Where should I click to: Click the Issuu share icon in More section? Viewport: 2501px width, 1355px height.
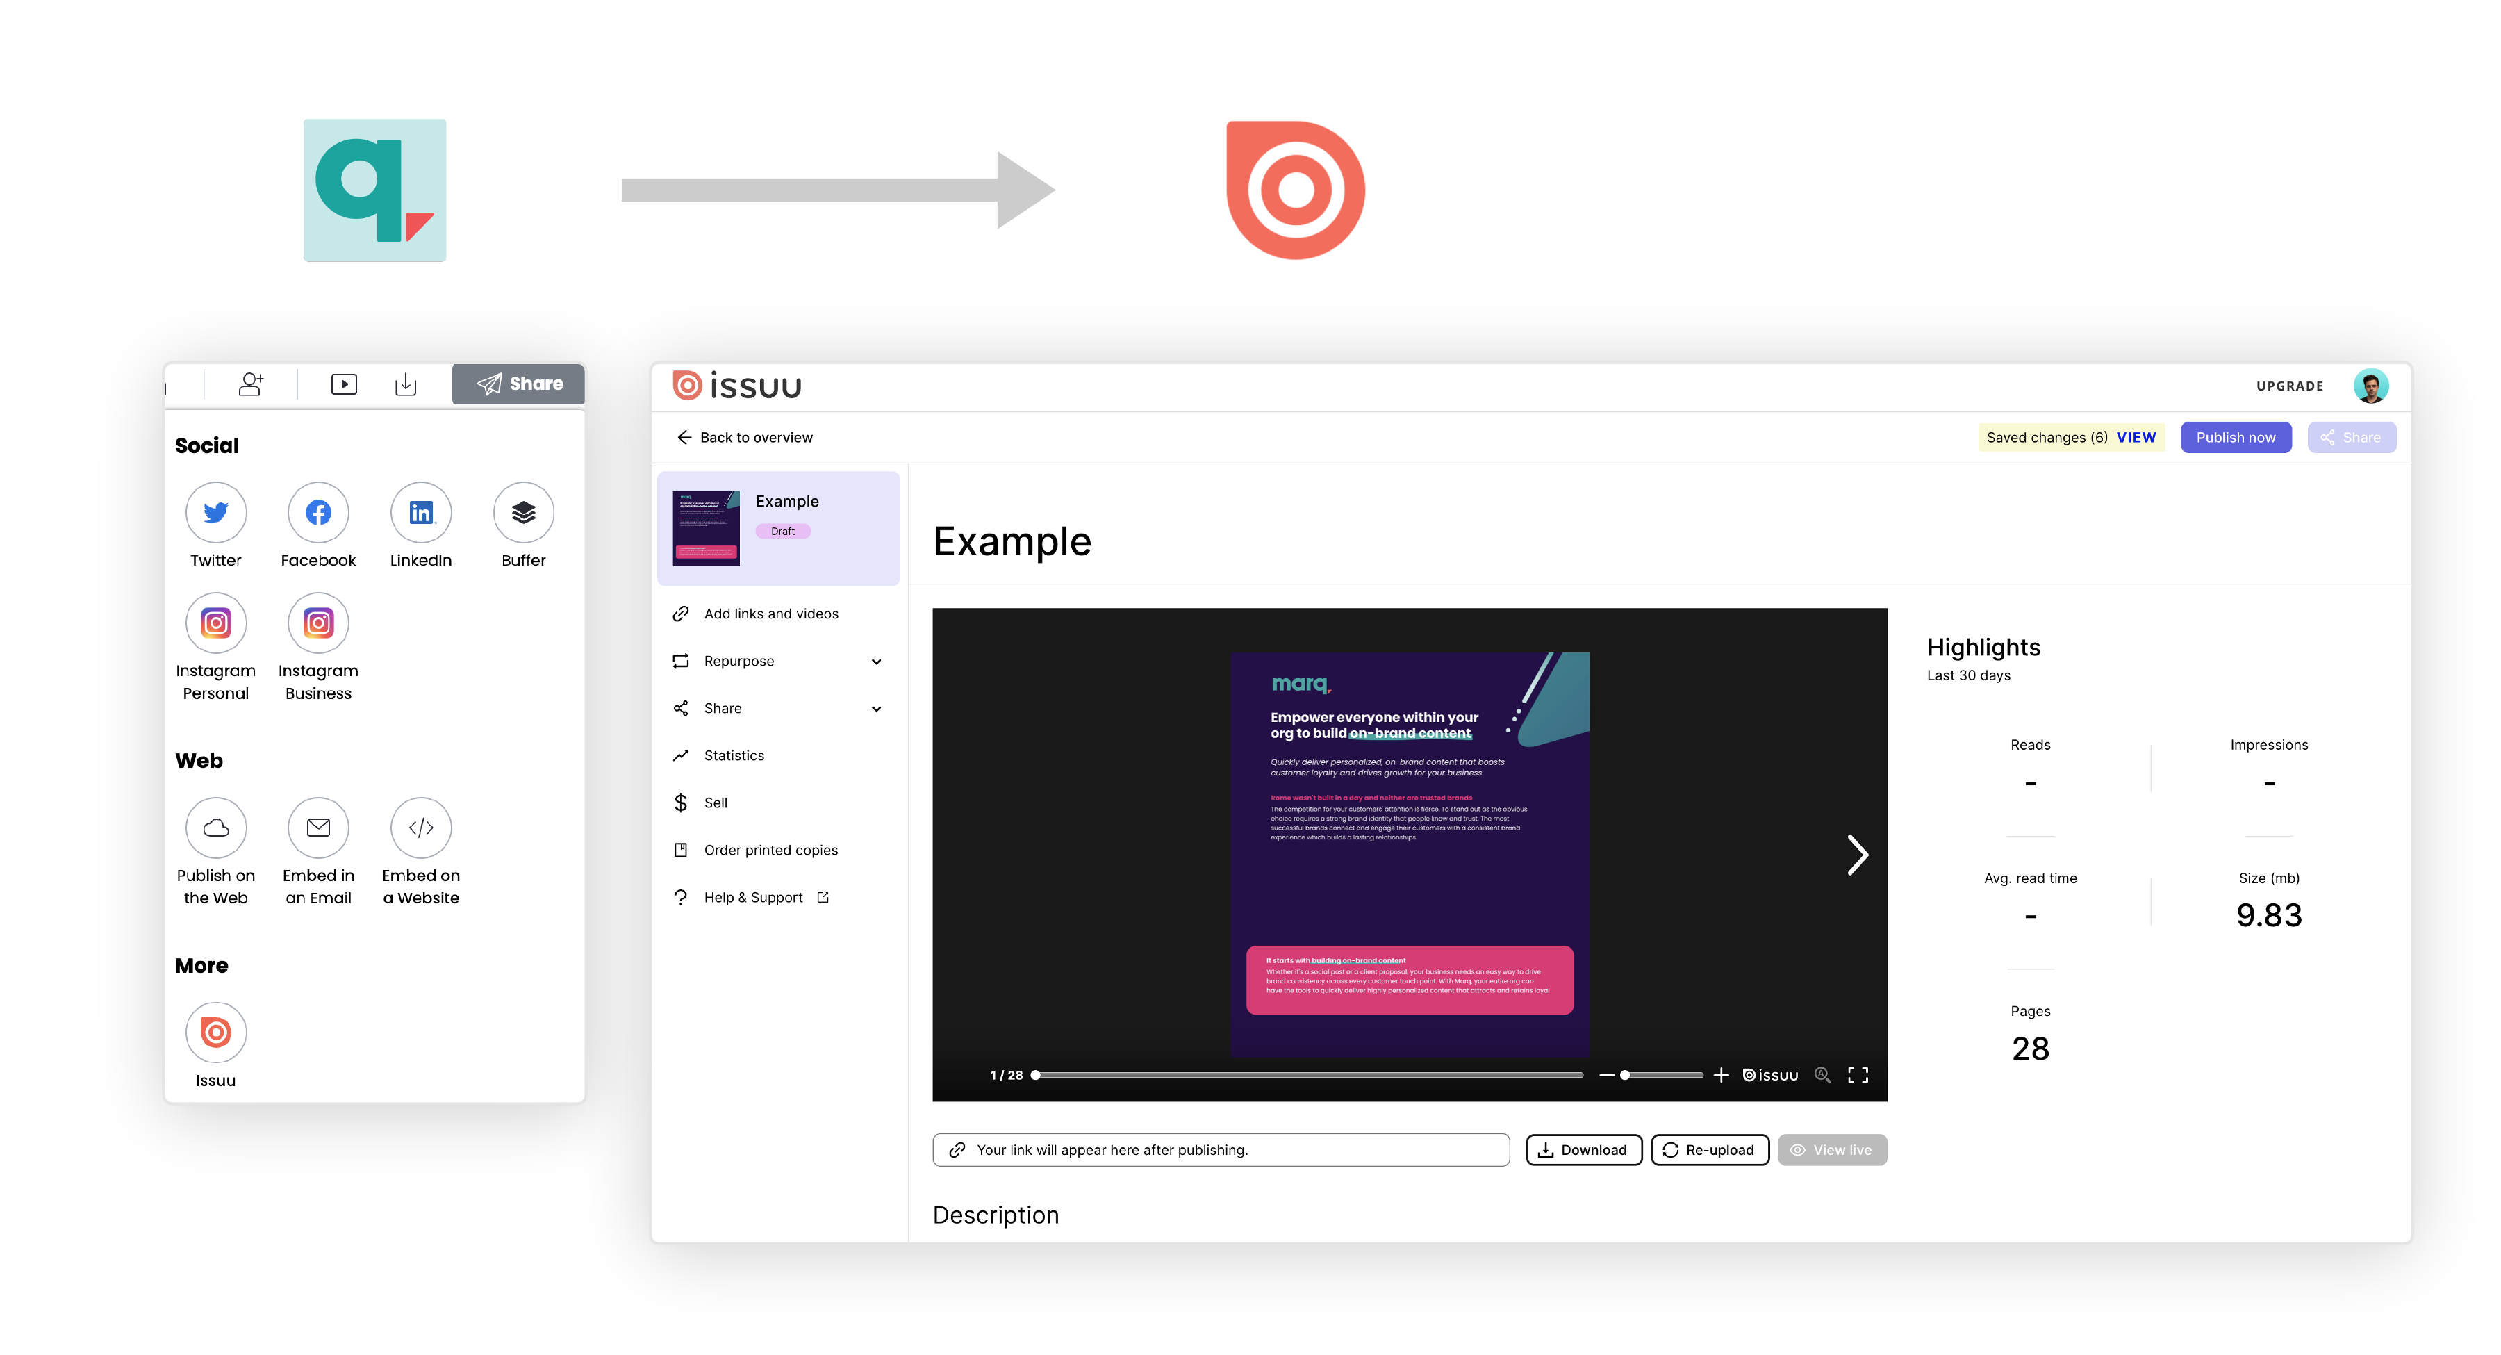pyautogui.click(x=215, y=1031)
